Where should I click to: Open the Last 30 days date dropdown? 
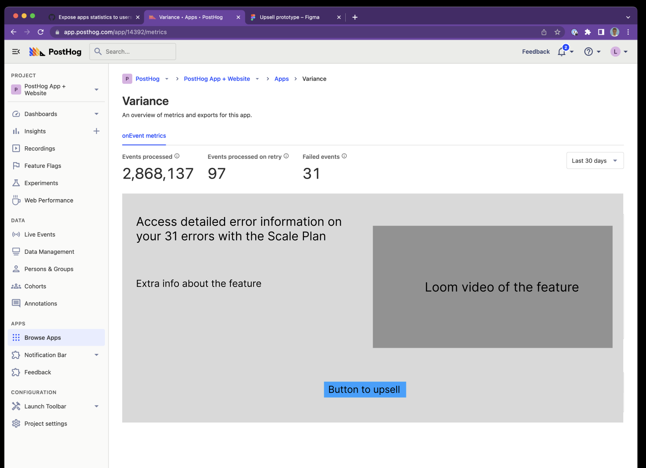coord(595,160)
